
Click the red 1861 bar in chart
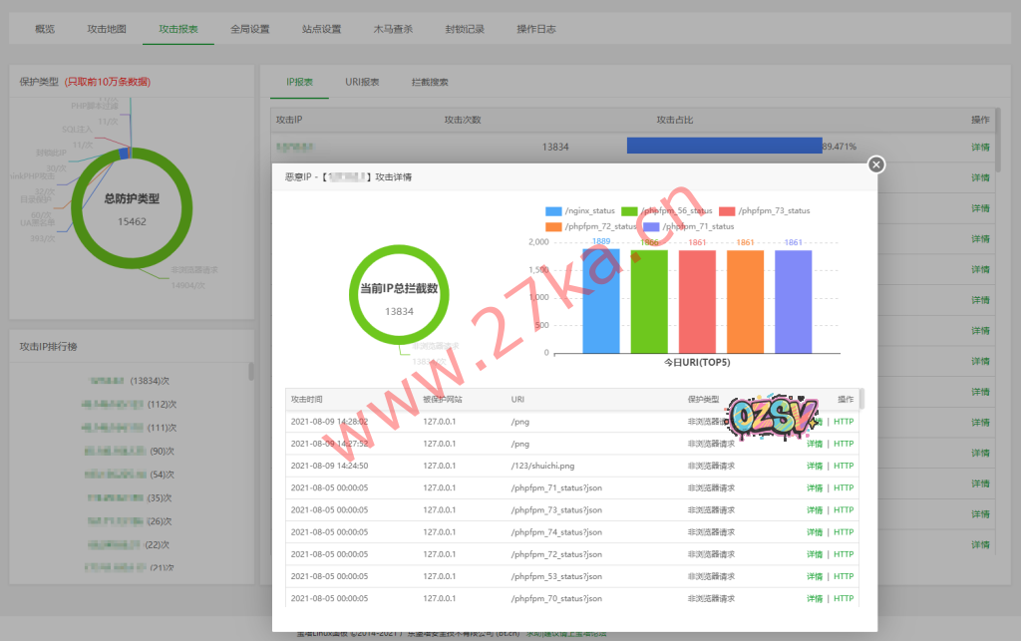coord(697,301)
